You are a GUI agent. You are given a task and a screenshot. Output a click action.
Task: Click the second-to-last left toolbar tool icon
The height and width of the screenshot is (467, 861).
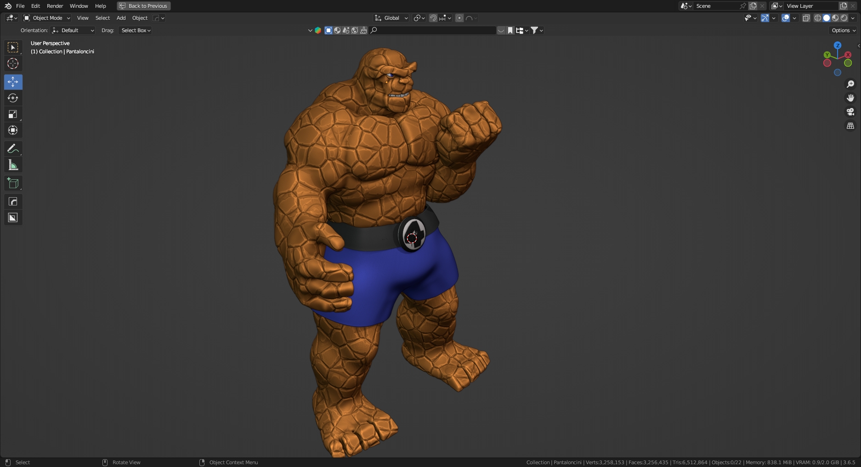point(13,201)
